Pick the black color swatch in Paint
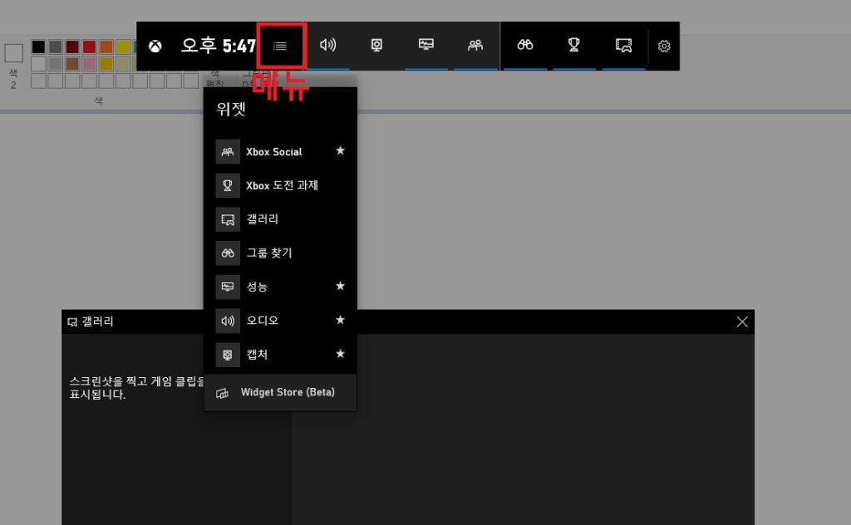 (x=38, y=47)
